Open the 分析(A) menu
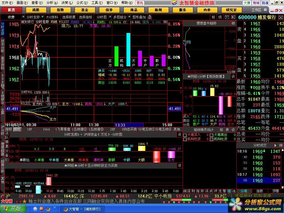 (x=52, y=3)
